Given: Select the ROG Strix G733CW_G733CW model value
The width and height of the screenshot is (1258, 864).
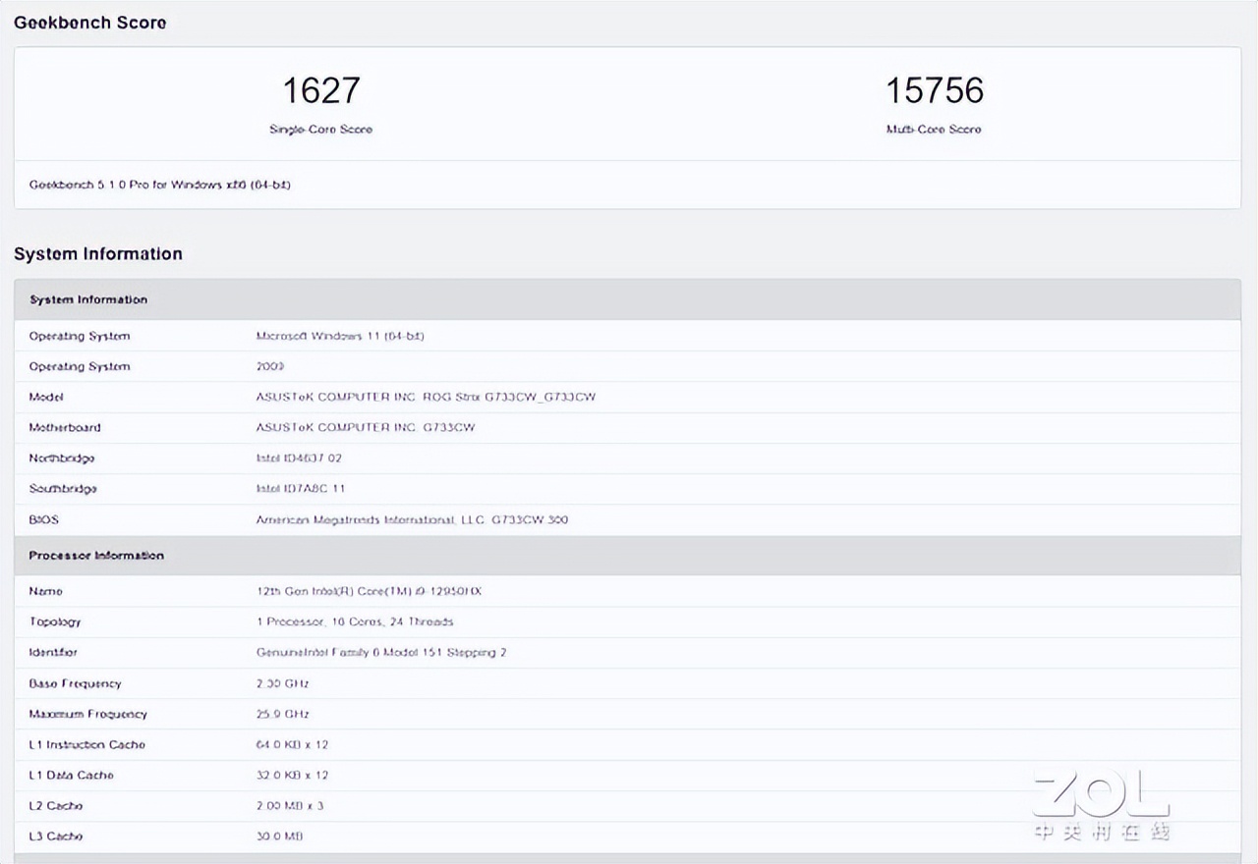Looking at the screenshot, I should tap(426, 397).
